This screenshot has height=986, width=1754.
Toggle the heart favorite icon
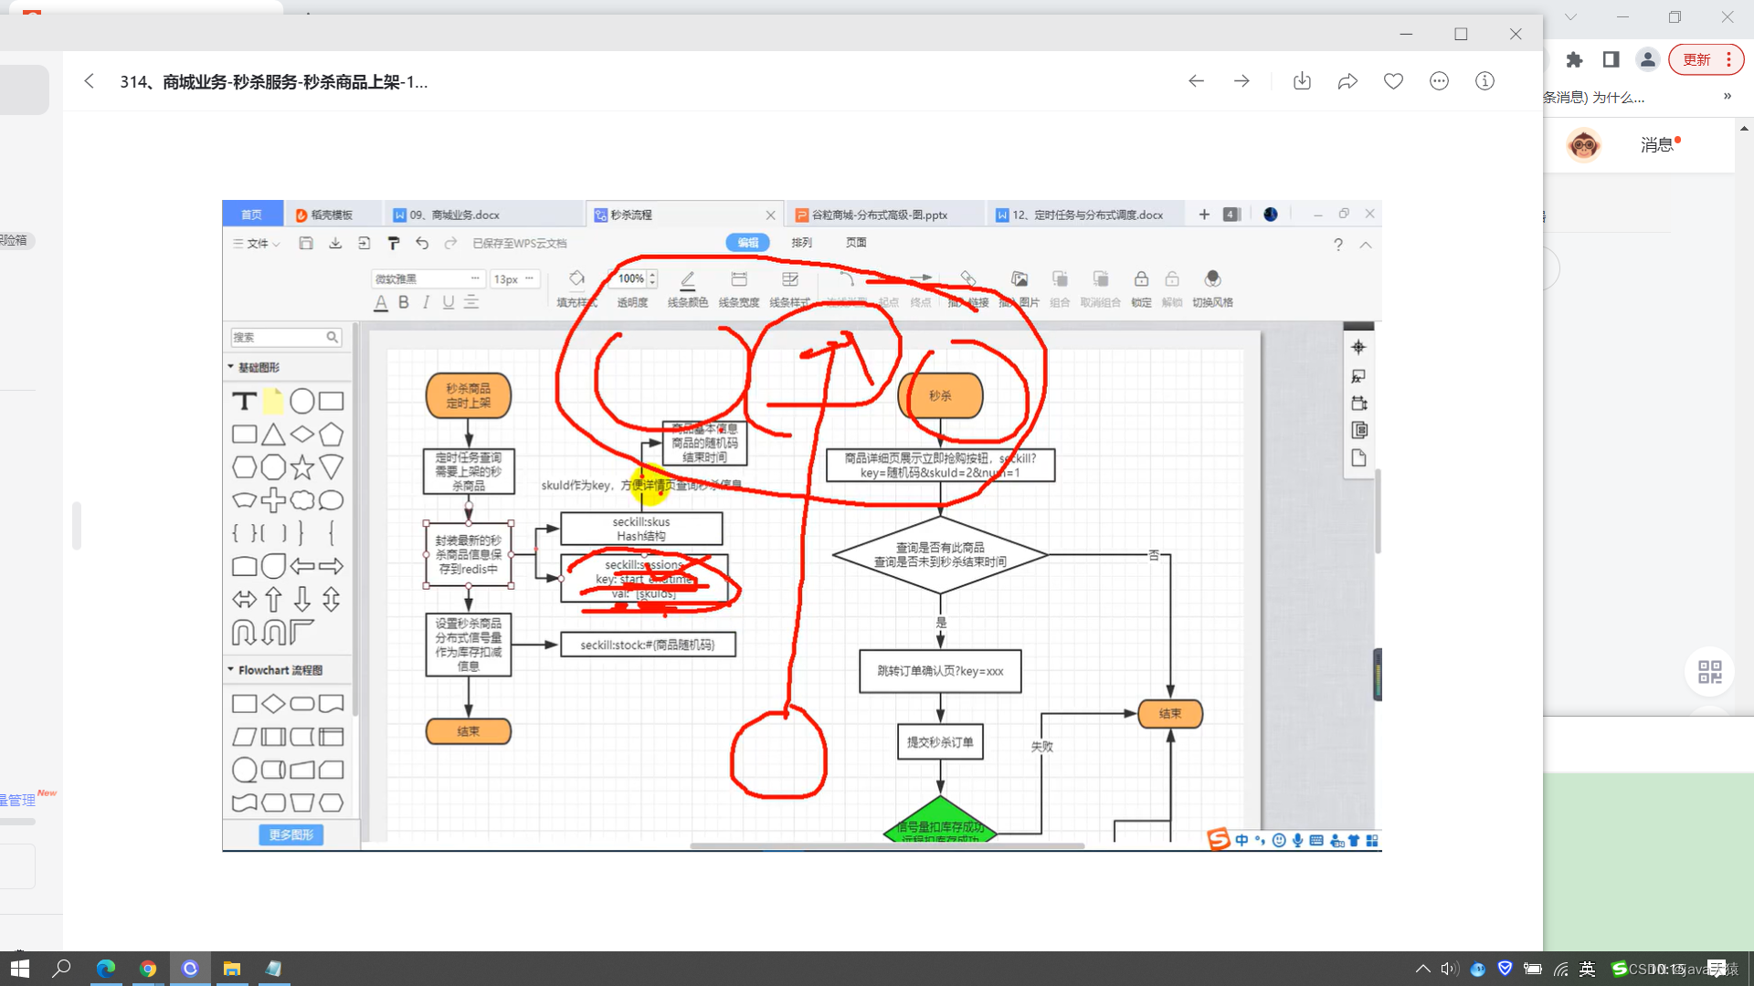pyautogui.click(x=1393, y=81)
